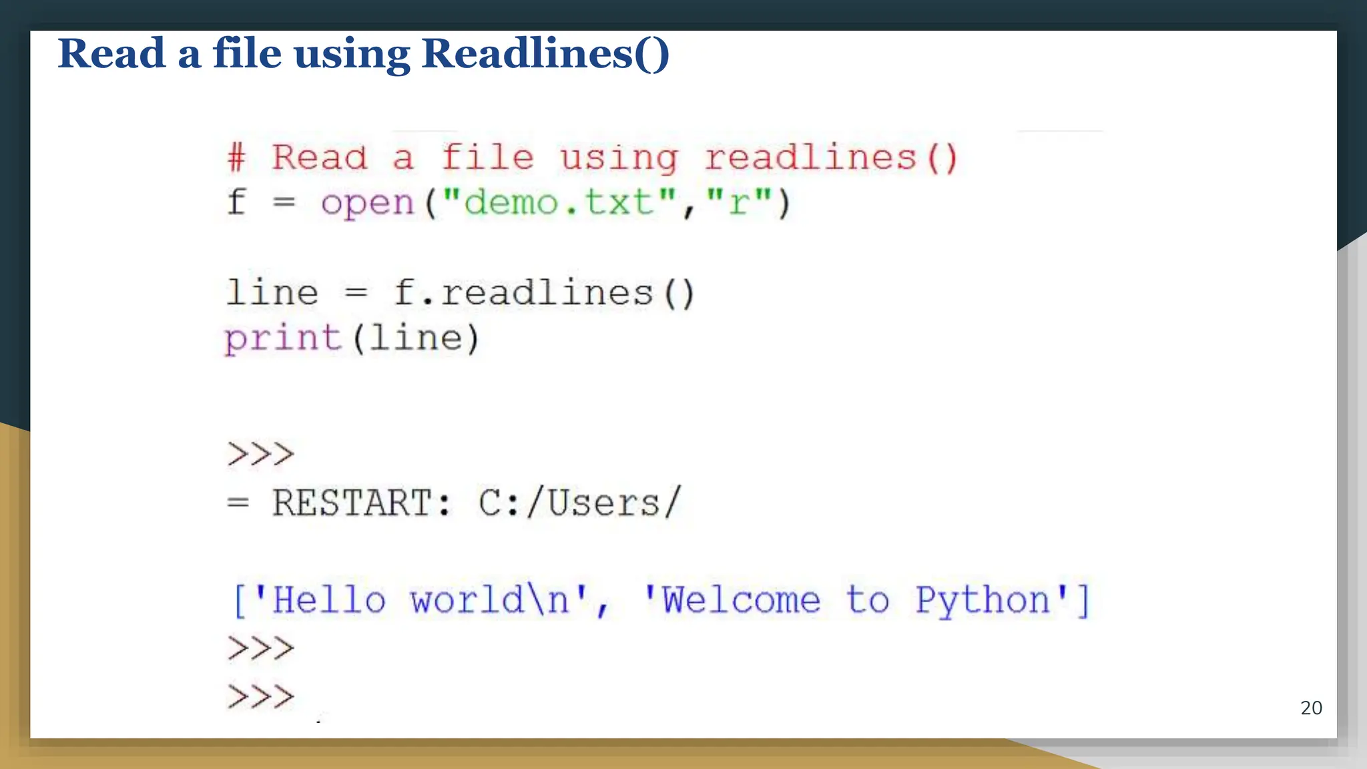Click the 'RESTART:' text in output

[x=361, y=503]
